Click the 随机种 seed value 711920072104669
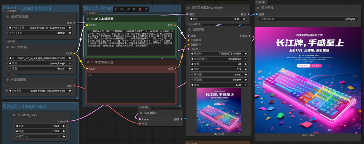The image size is (364, 144). tap(230, 53)
